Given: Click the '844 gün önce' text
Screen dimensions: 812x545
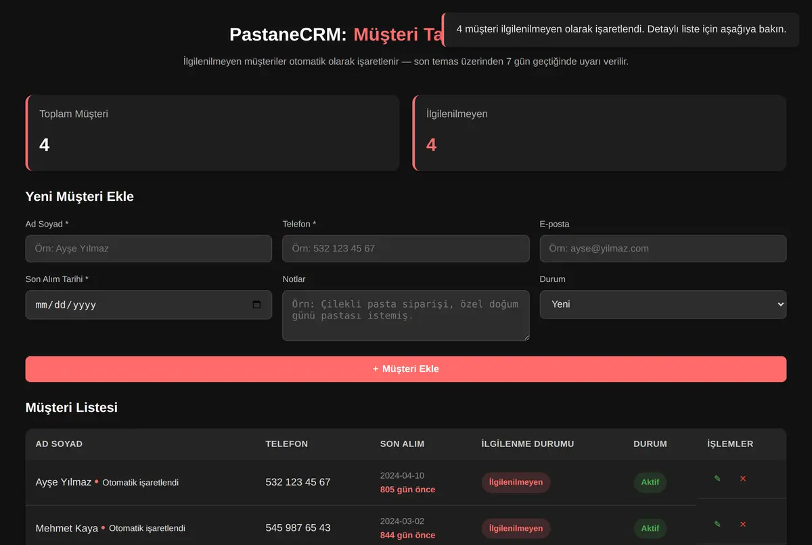Looking at the screenshot, I should coord(408,536).
